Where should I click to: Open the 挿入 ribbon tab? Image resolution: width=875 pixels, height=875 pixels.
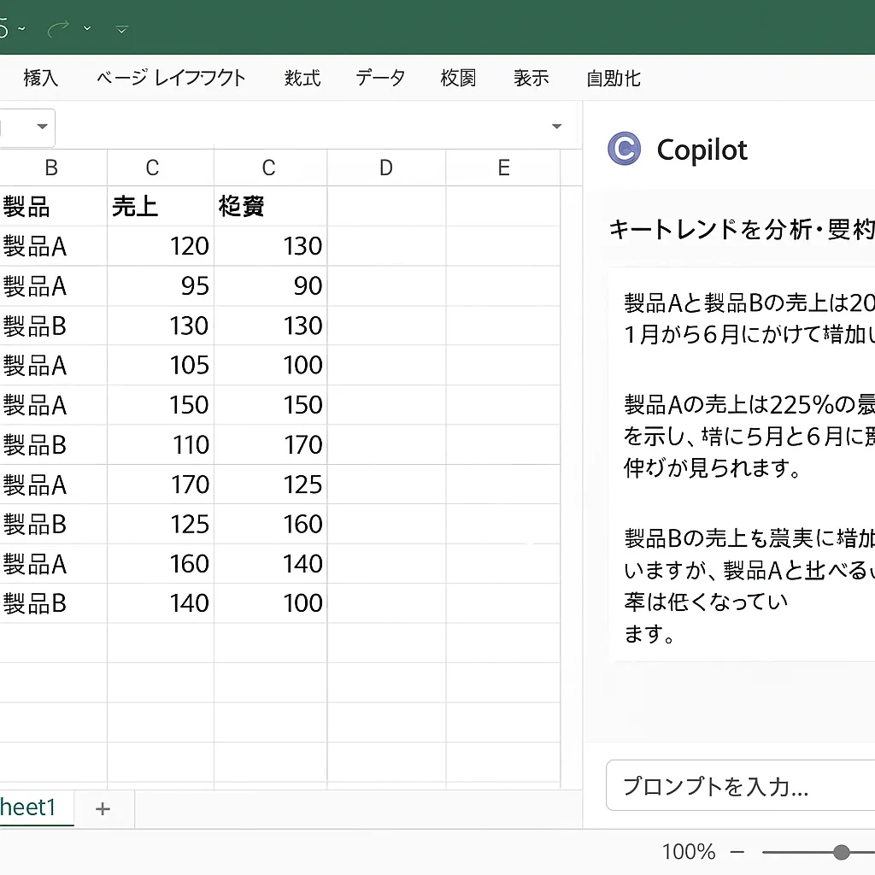[x=40, y=79]
